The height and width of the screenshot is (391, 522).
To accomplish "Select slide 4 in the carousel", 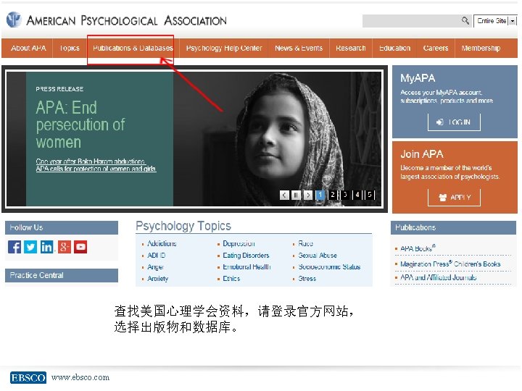I will (x=357, y=195).
